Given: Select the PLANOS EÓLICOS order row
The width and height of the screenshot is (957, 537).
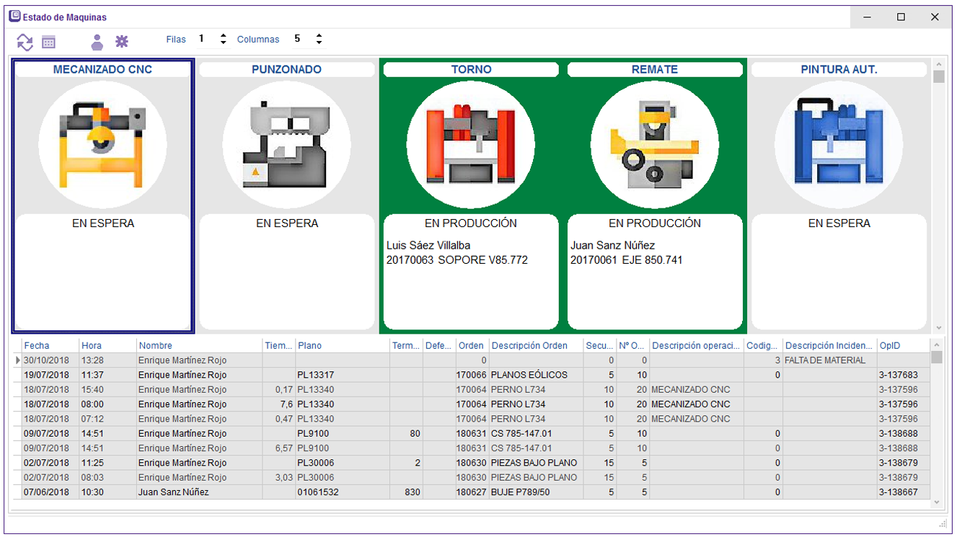Looking at the screenshot, I should 529,375.
